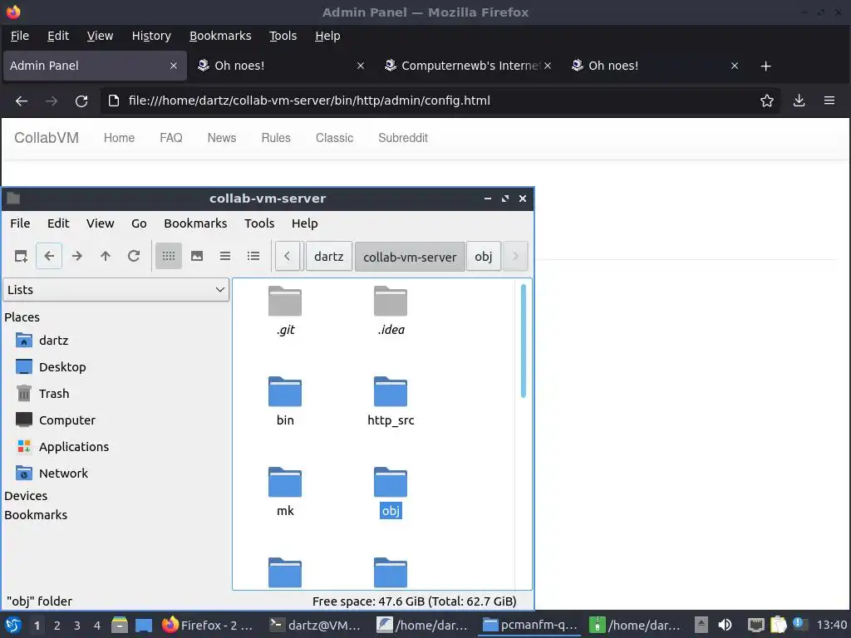Click the file manager new tab icon

[x=21, y=256]
